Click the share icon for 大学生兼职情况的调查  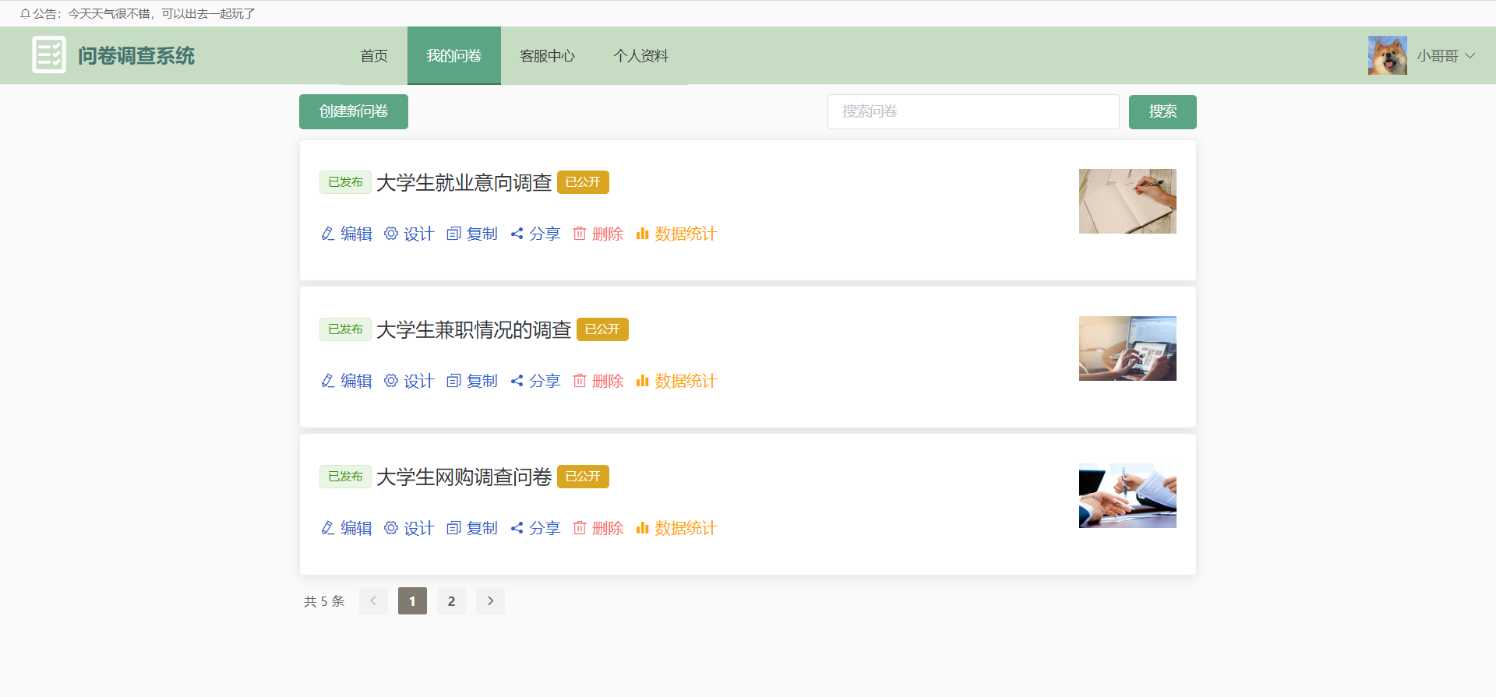pos(517,381)
